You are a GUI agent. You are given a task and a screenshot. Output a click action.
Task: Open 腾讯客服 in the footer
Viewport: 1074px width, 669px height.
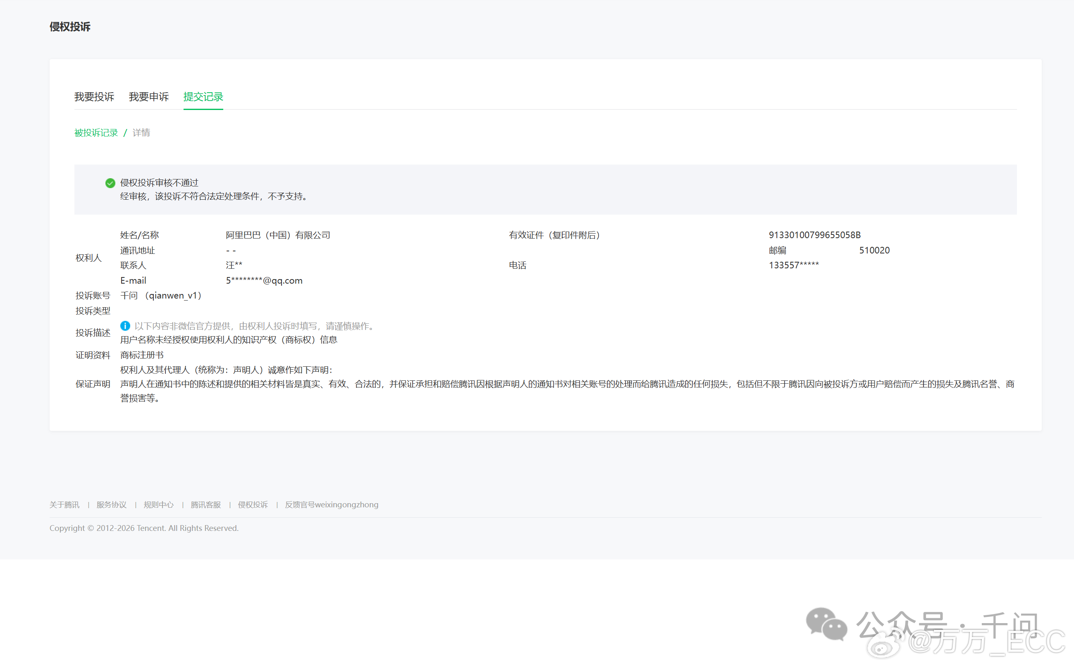point(206,504)
